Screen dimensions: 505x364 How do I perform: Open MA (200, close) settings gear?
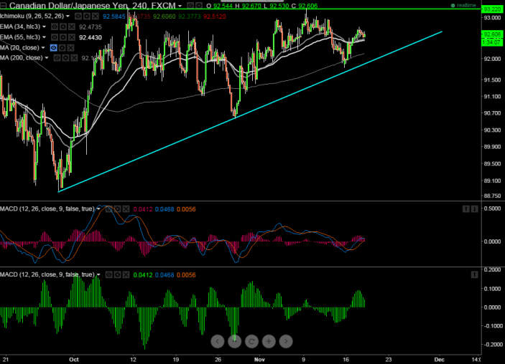65,58
